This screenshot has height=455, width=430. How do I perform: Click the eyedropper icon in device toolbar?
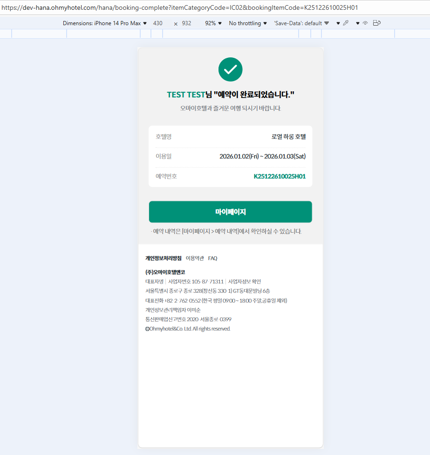pyautogui.click(x=346, y=23)
